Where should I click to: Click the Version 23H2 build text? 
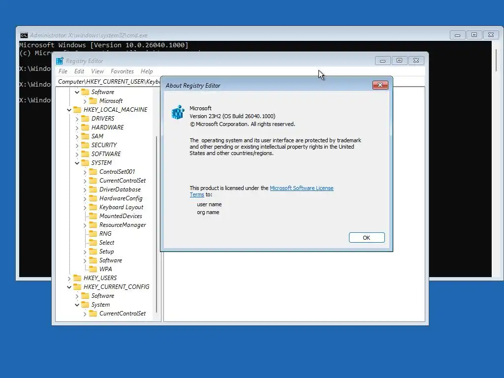coord(232,116)
